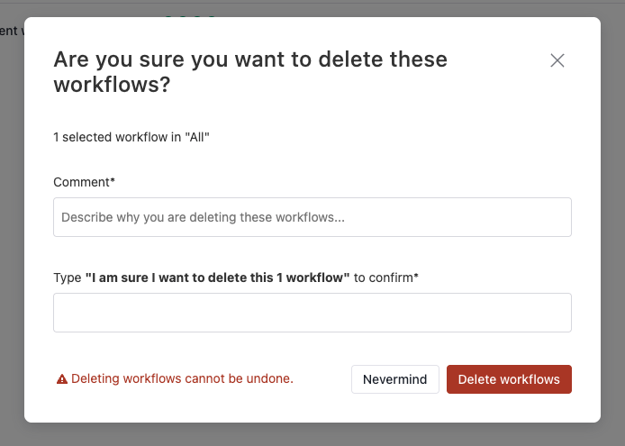Click the green dots peeking above the dialog
This screenshot has height=446, width=625.
tap(190, 16)
